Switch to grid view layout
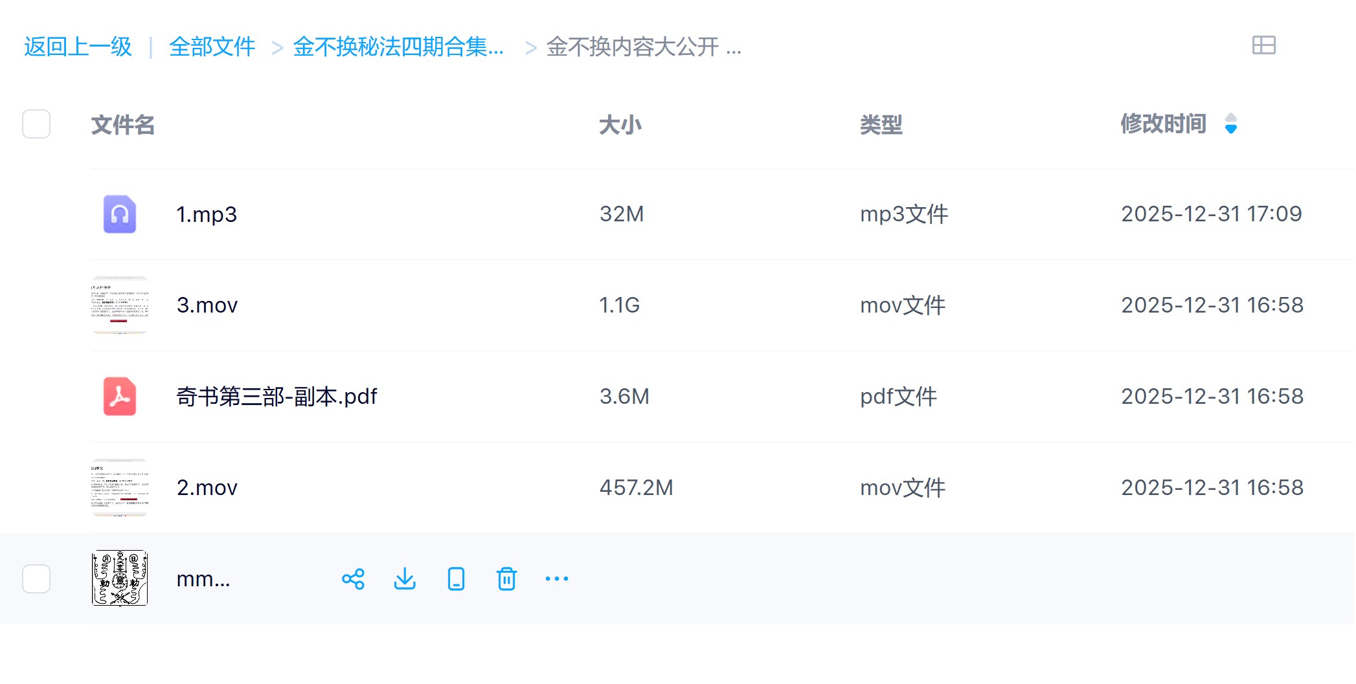 (x=1263, y=45)
